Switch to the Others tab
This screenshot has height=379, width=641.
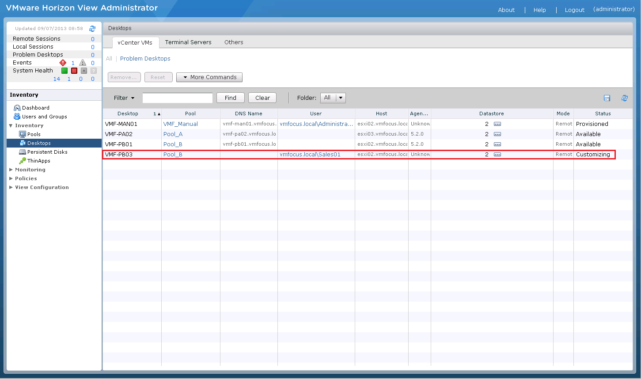click(234, 42)
